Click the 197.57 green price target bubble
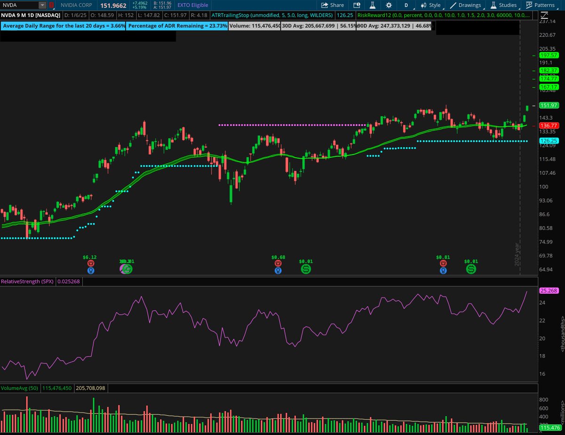 click(x=549, y=55)
